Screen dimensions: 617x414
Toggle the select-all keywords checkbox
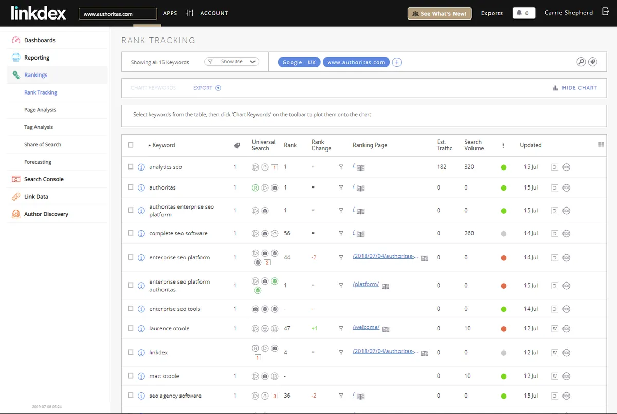(x=131, y=145)
